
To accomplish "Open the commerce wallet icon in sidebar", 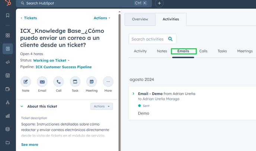I will [x=8, y=89].
